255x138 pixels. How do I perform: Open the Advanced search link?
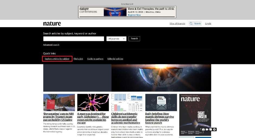51,45
